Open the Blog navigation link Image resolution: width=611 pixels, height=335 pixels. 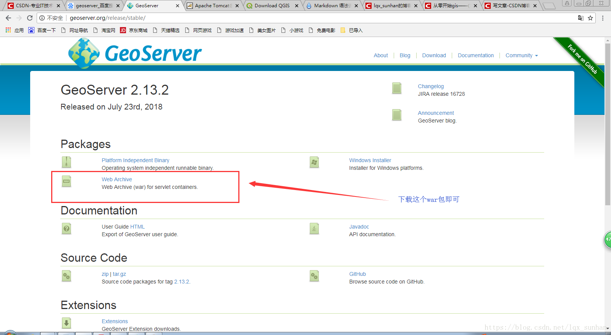(x=405, y=55)
